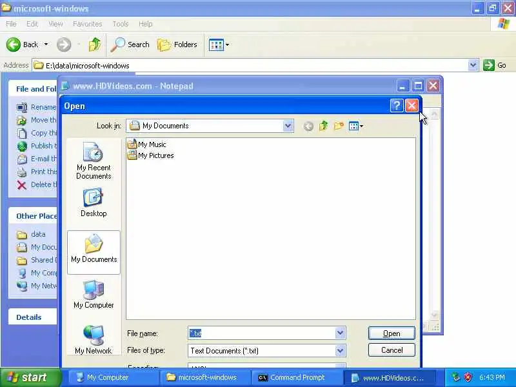
Task: Switch to My Computer taskbar button
Action: [114, 377]
